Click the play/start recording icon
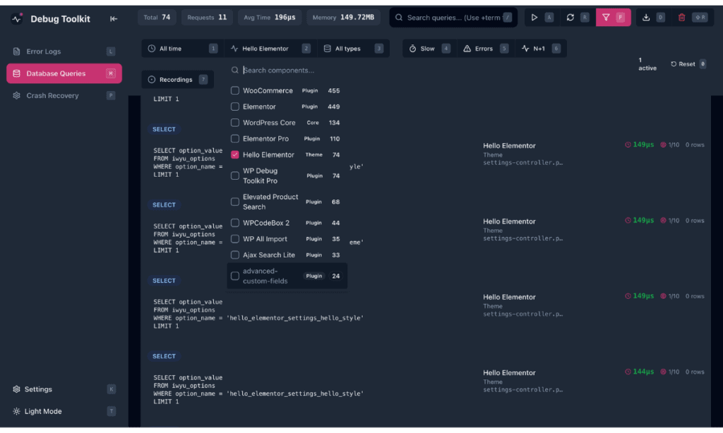 pos(534,18)
